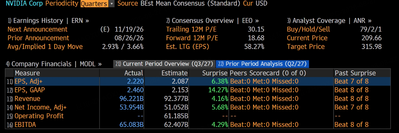Select the EBITDA measure row

(198, 125)
